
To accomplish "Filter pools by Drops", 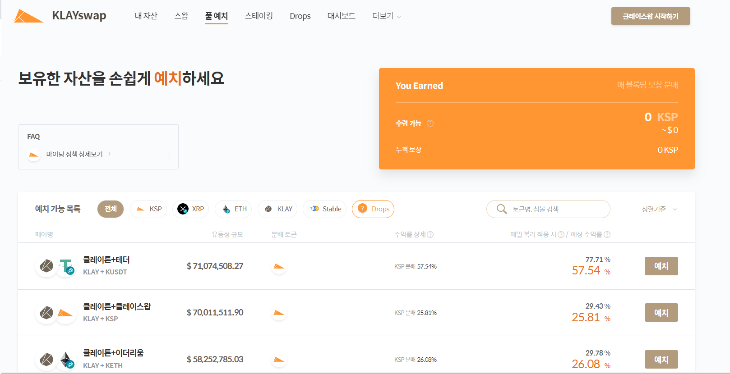I will pos(373,209).
